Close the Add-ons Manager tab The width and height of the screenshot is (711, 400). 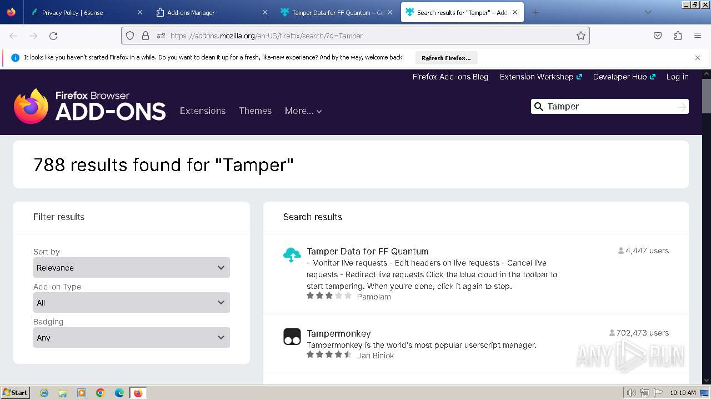[x=265, y=12]
